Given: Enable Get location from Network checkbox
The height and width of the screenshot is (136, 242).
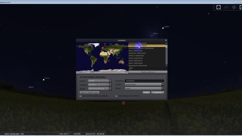Looking at the screenshot, I should (x=116, y=96).
